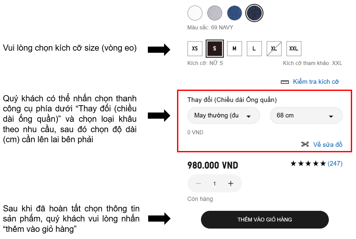Select the navy color swatch
The image size is (356, 239).
[254, 13]
